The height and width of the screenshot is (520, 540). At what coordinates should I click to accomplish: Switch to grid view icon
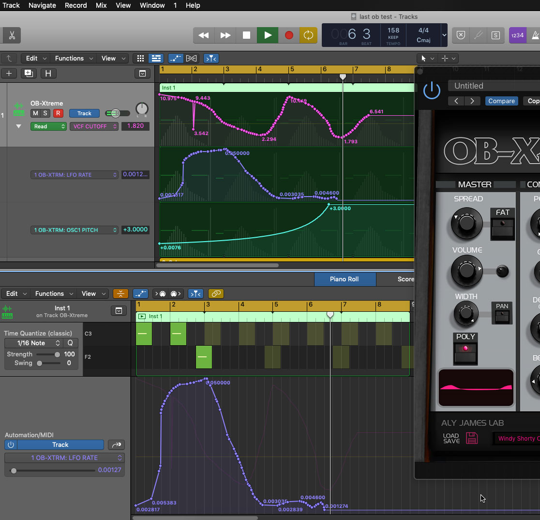[x=140, y=59]
